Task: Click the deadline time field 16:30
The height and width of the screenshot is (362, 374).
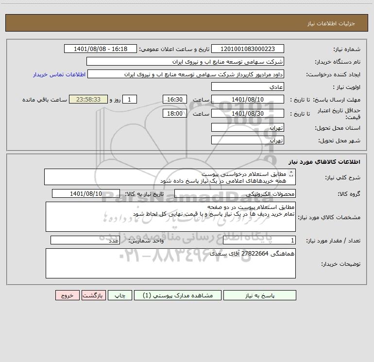Action: (174, 99)
